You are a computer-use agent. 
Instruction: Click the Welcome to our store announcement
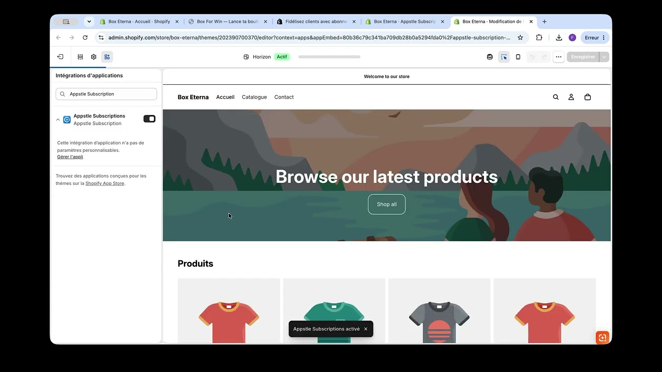coord(387,76)
